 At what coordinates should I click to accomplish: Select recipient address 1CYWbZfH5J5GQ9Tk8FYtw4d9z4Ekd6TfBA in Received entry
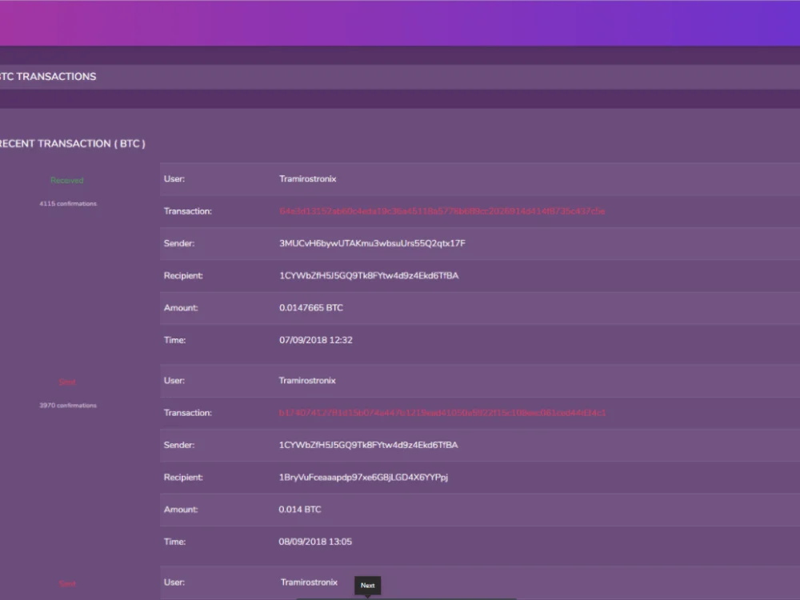(369, 275)
